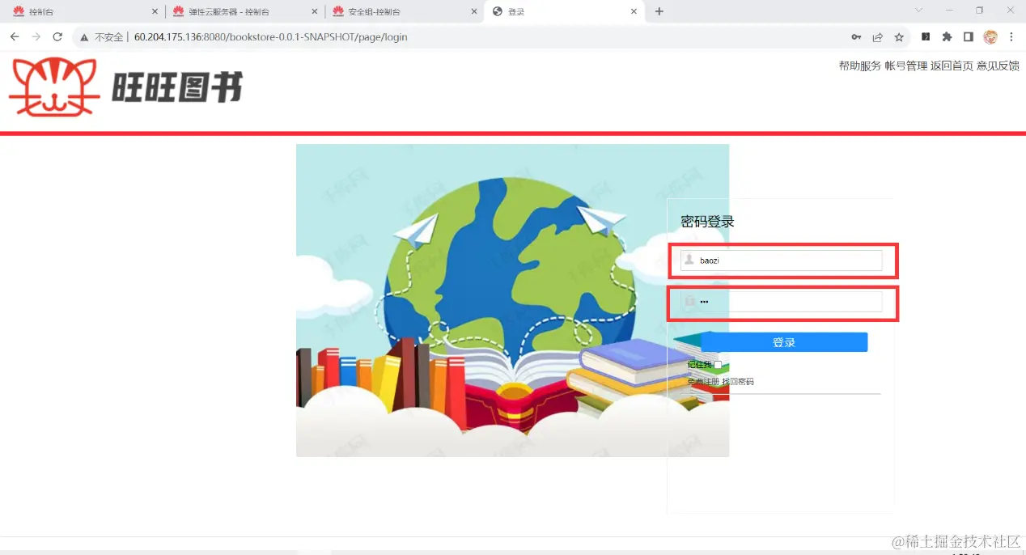
Task: Click the browser back arrow
Action: tap(15, 37)
